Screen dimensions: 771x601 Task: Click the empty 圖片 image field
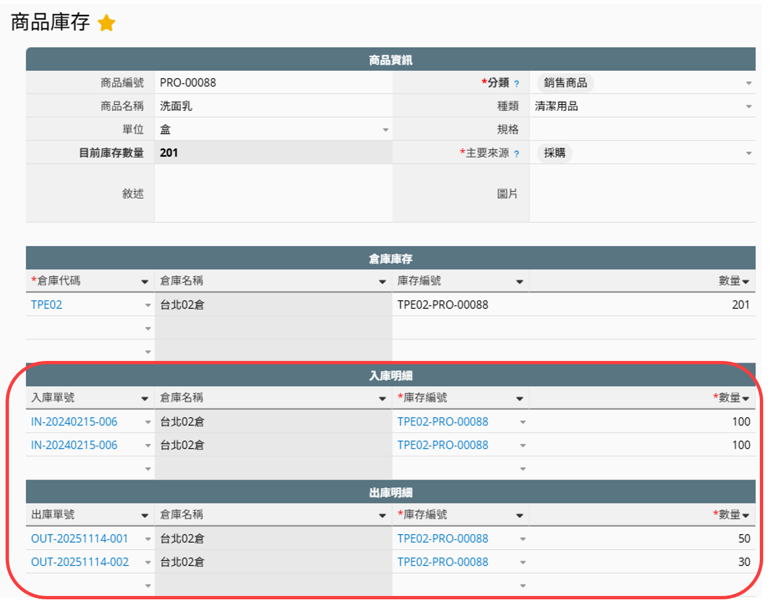click(641, 193)
